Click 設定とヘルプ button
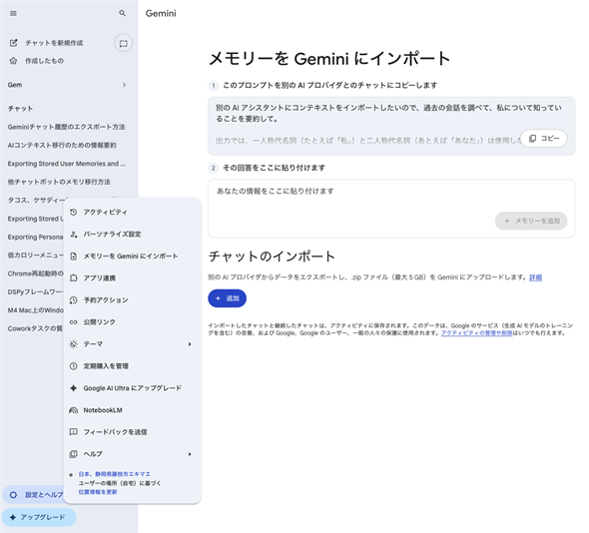 tap(34, 495)
